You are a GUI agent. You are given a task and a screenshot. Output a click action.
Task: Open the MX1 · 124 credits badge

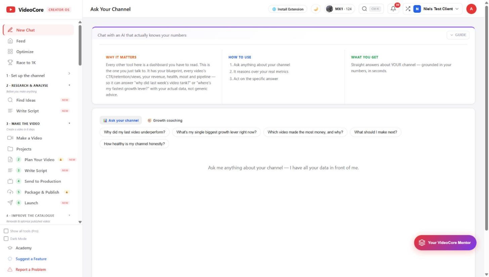[340, 9]
